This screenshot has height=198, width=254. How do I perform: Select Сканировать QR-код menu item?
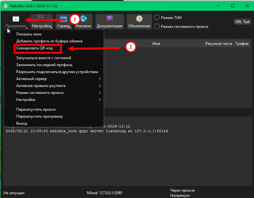click(34, 48)
